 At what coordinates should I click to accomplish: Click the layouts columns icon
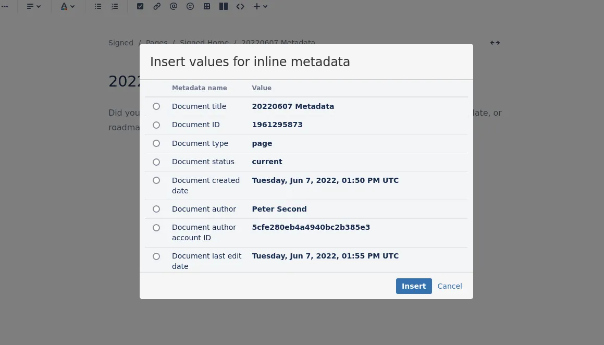[x=224, y=6]
